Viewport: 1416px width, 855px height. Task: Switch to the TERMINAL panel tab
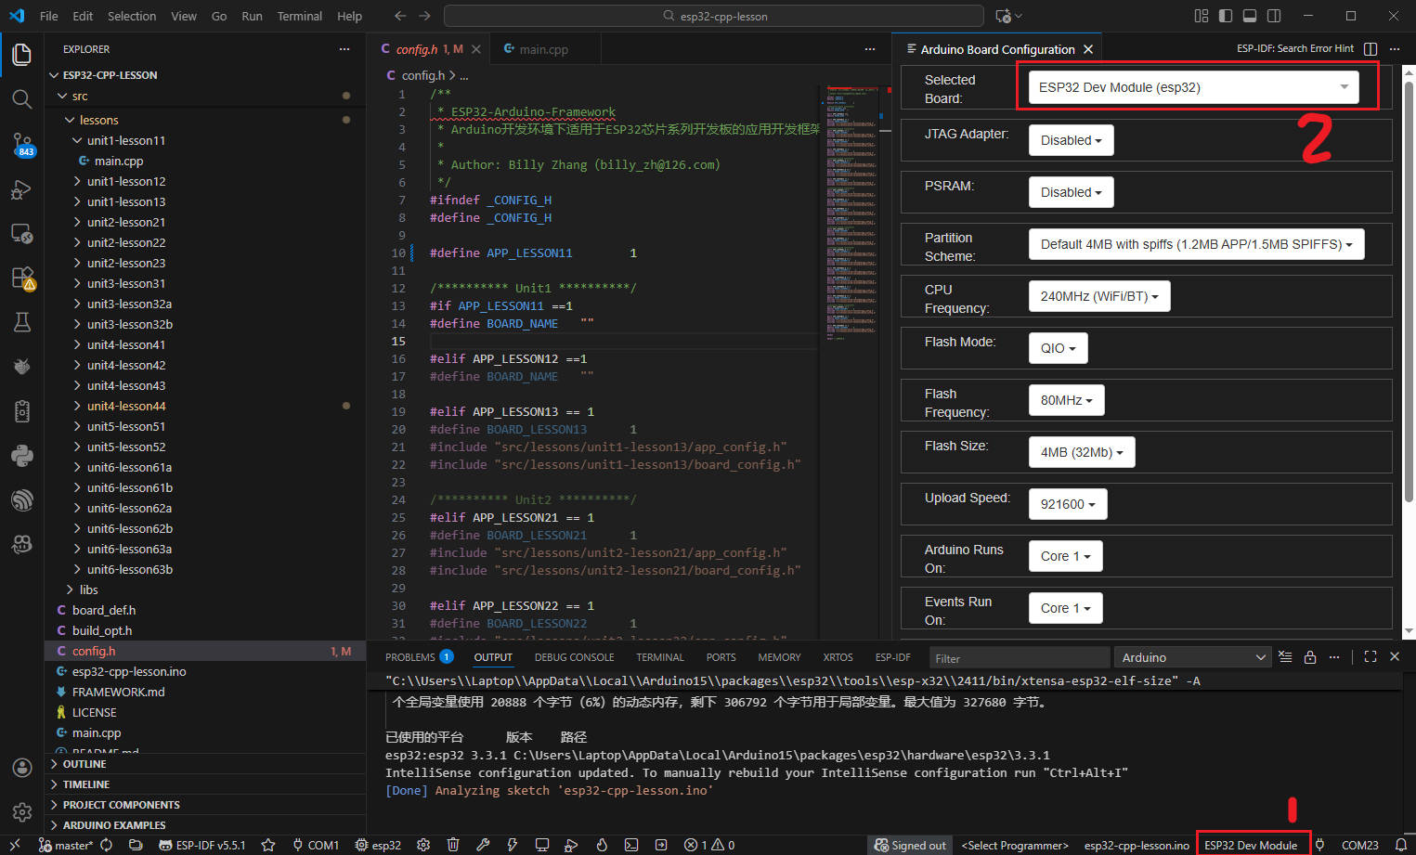coord(659,657)
